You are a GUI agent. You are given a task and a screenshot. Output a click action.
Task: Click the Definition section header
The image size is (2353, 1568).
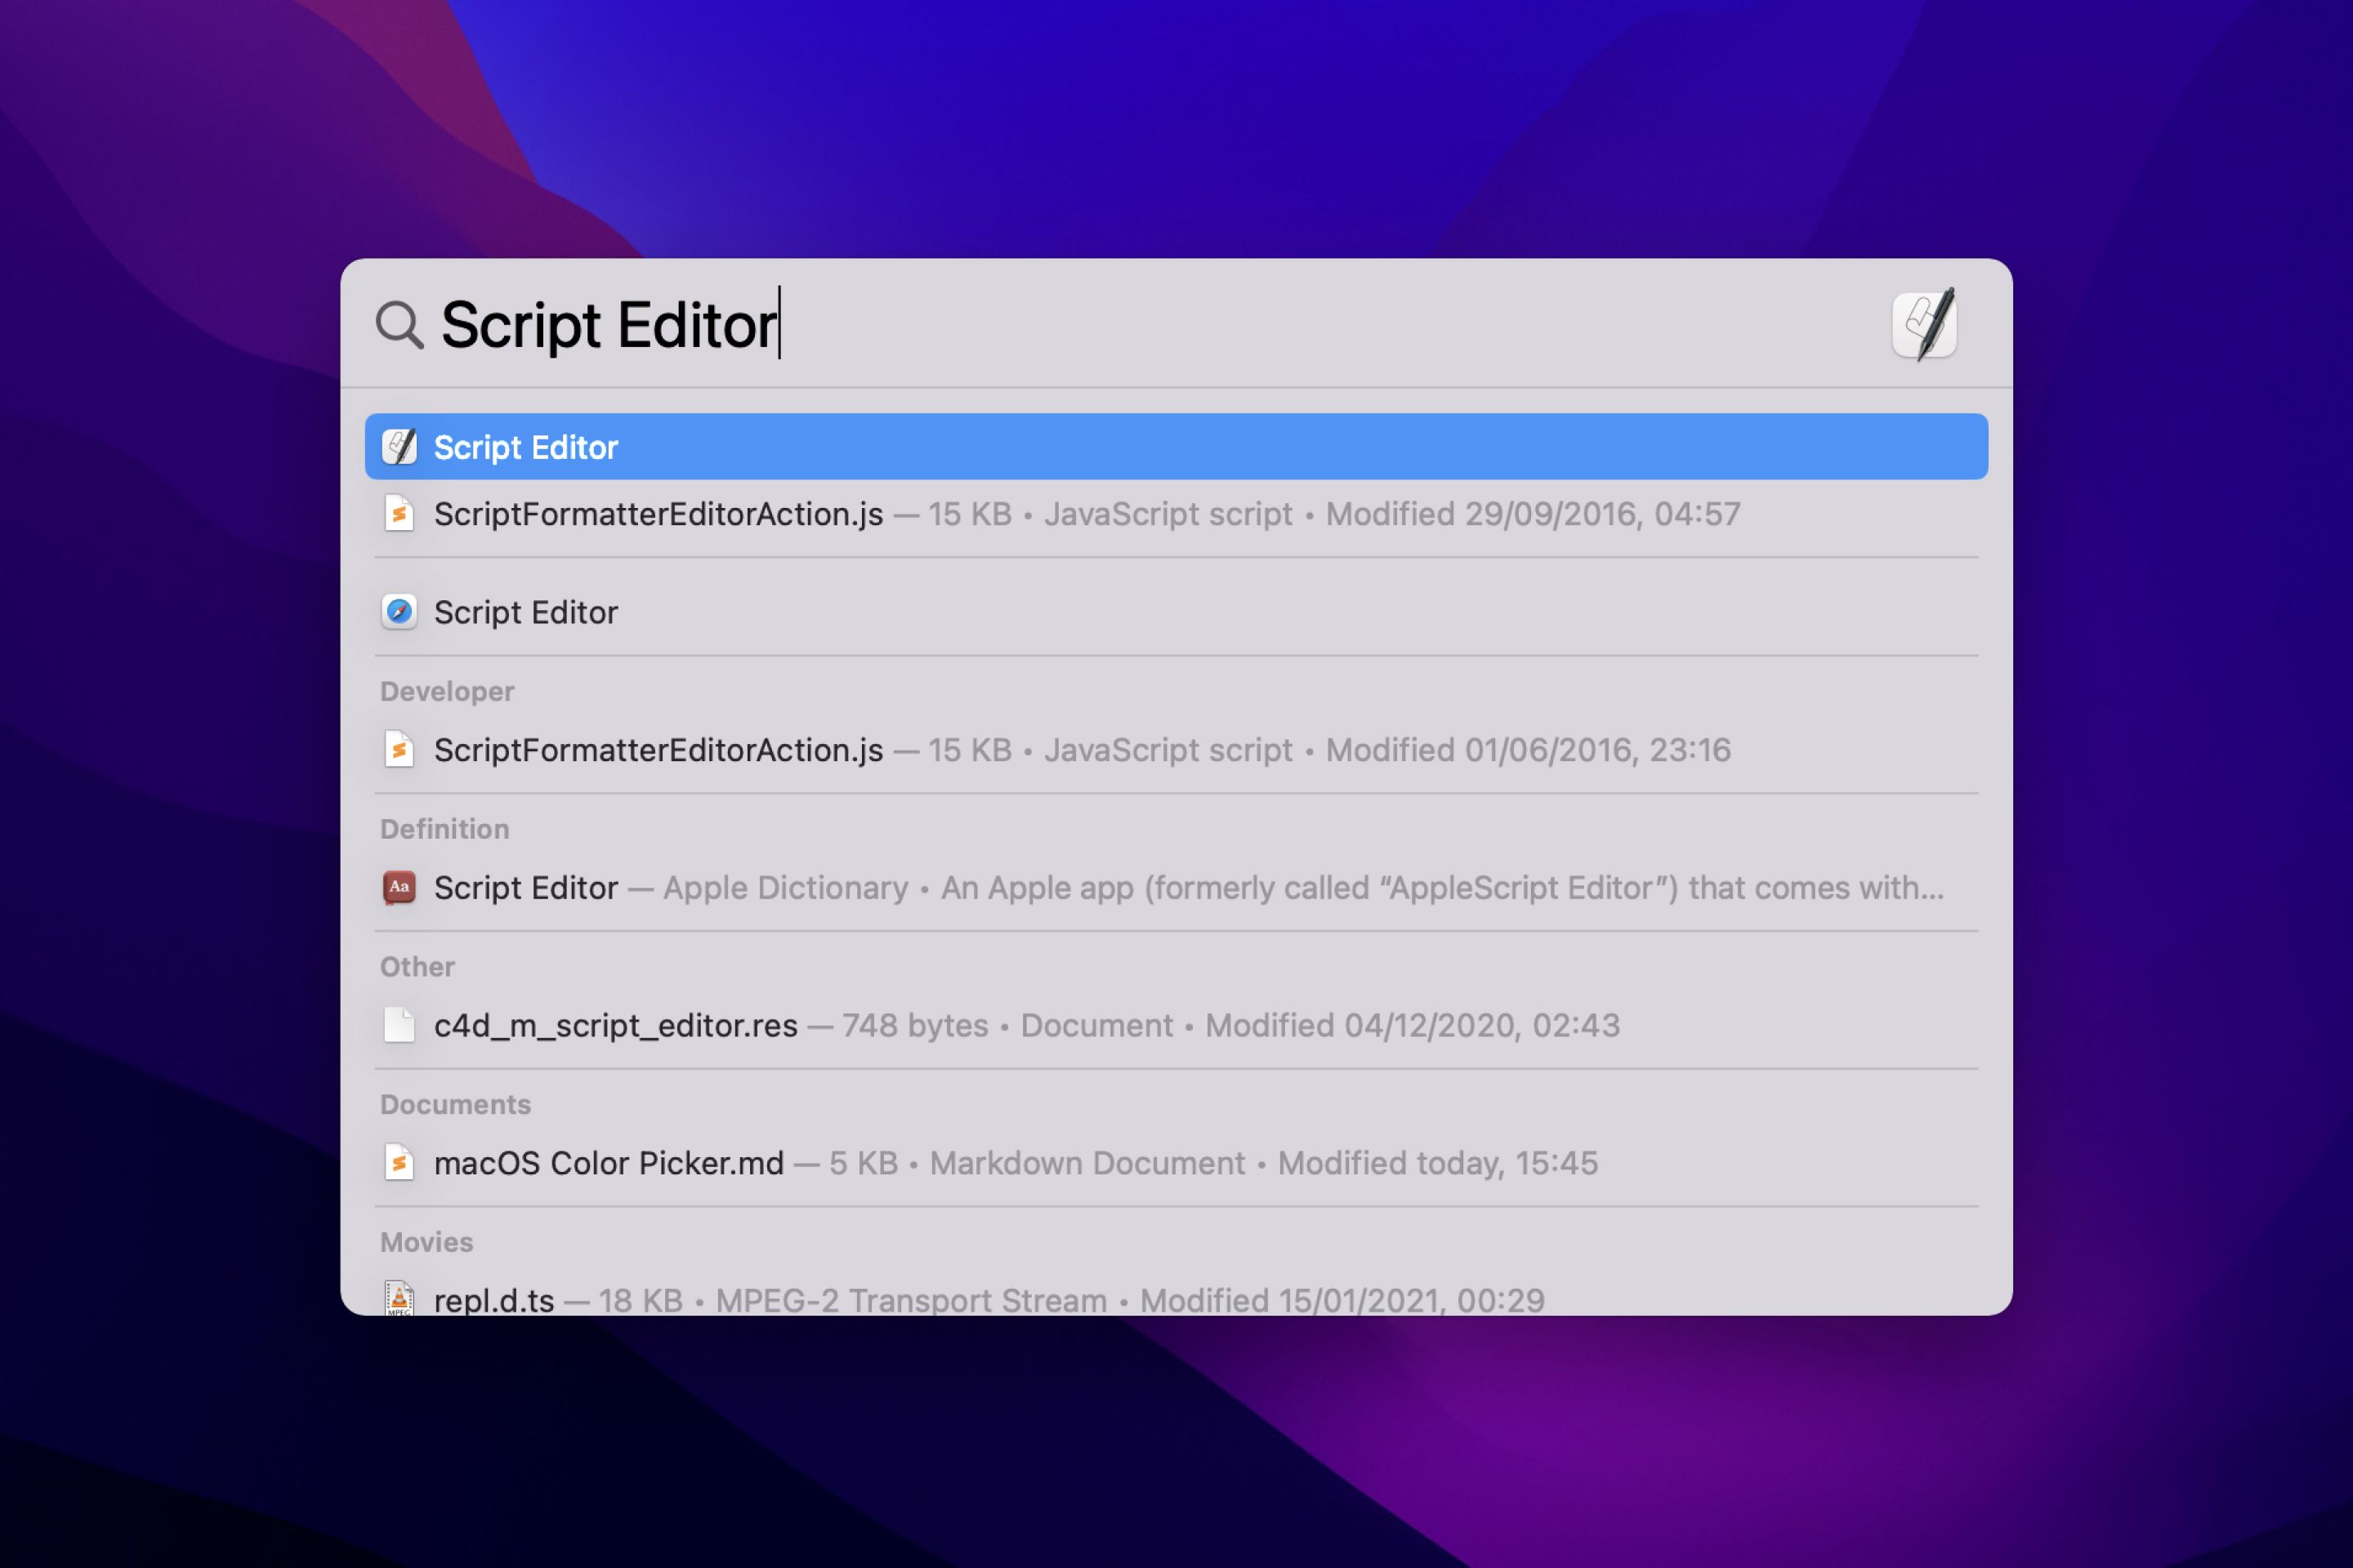444,829
